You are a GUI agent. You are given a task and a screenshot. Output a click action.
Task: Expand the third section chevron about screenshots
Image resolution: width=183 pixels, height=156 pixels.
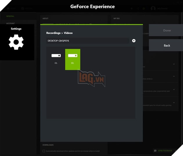click(x=174, y=90)
